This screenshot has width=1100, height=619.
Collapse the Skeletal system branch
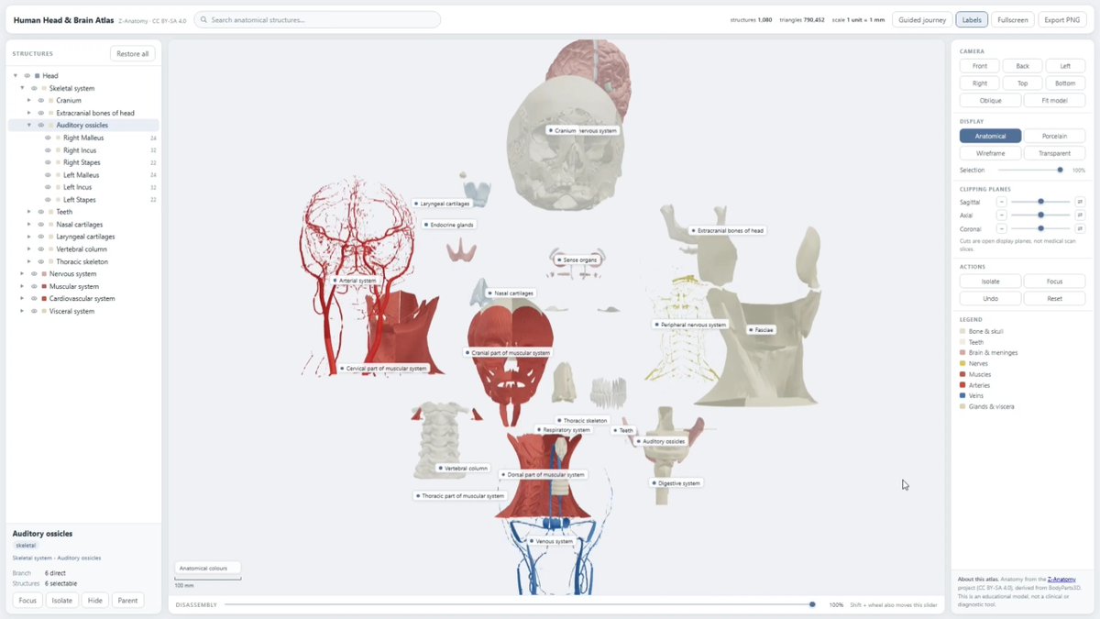pos(22,88)
